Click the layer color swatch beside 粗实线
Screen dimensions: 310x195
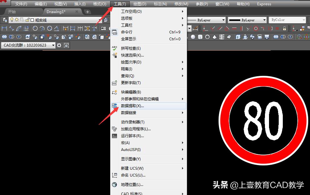32,20
